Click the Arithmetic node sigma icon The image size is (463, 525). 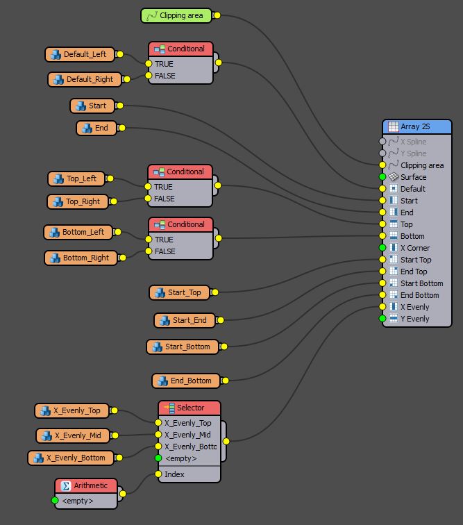coord(66,486)
